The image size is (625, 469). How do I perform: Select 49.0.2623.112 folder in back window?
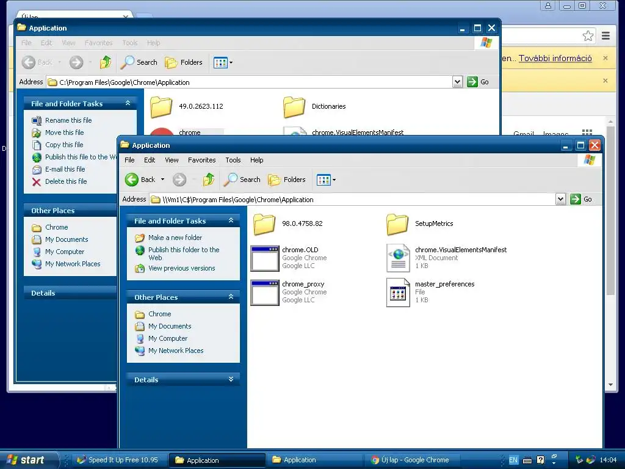(x=187, y=106)
